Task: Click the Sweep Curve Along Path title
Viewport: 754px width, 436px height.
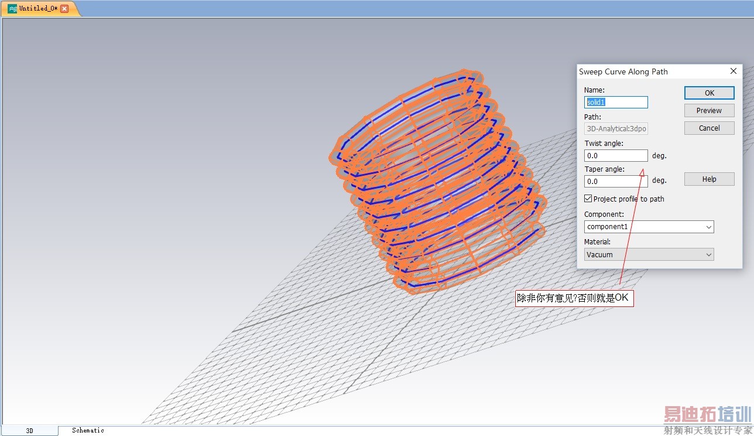Action: (x=623, y=71)
